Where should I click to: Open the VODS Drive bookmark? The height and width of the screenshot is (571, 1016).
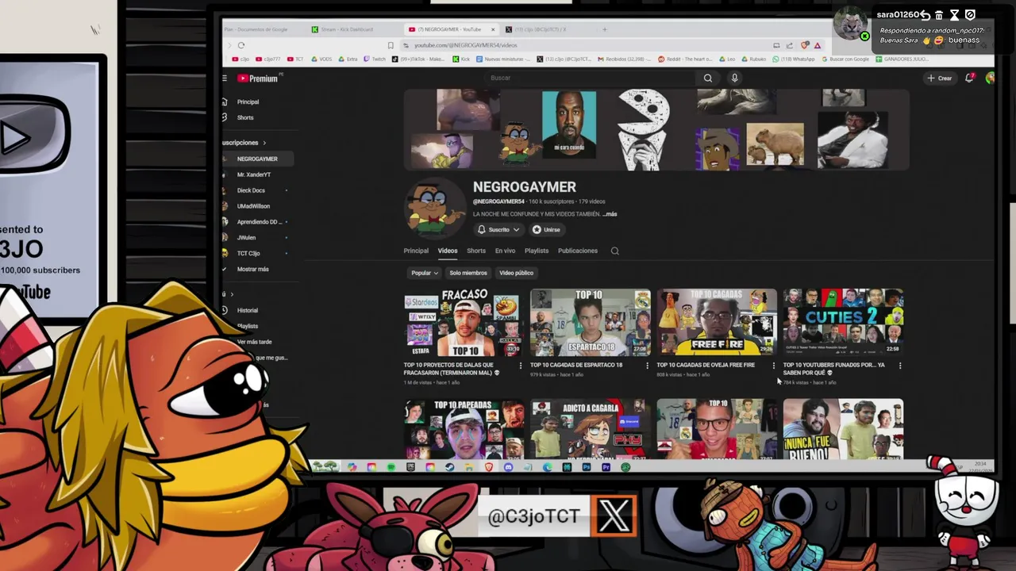(321, 59)
